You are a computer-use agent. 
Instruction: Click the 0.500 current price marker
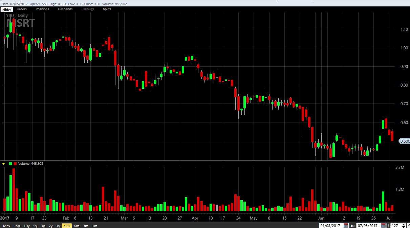pyautogui.click(x=405, y=141)
